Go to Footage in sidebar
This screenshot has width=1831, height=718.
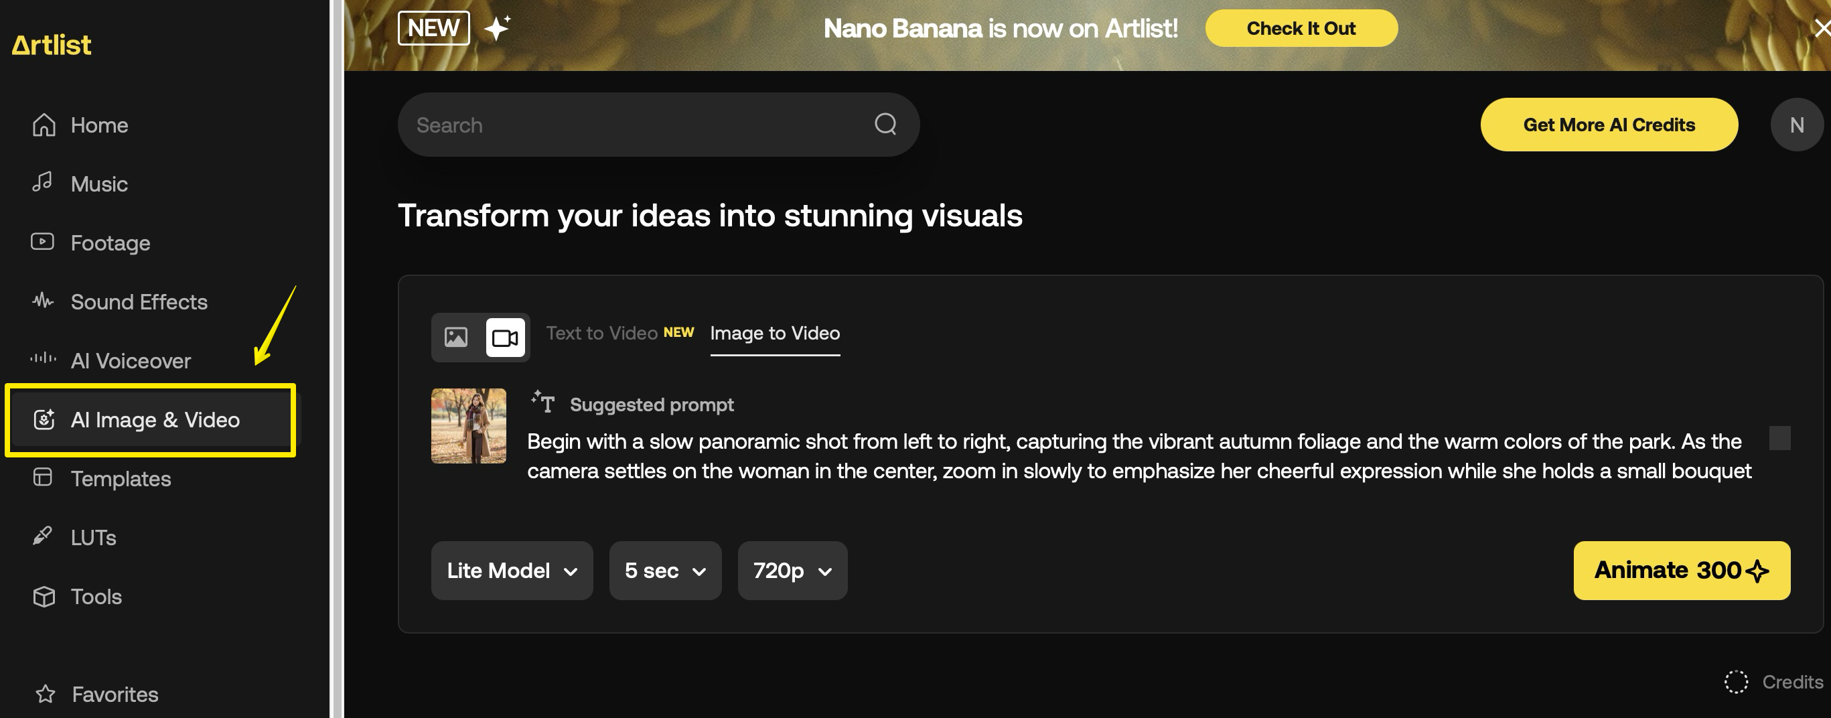tap(90, 242)
